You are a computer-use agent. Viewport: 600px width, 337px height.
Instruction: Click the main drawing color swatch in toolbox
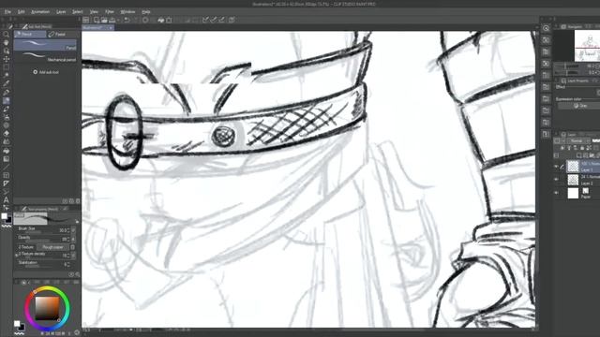(4, 216)
